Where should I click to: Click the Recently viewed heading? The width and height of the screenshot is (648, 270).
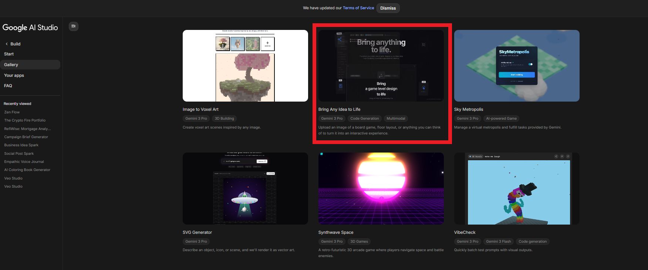(x=17, y=104)
